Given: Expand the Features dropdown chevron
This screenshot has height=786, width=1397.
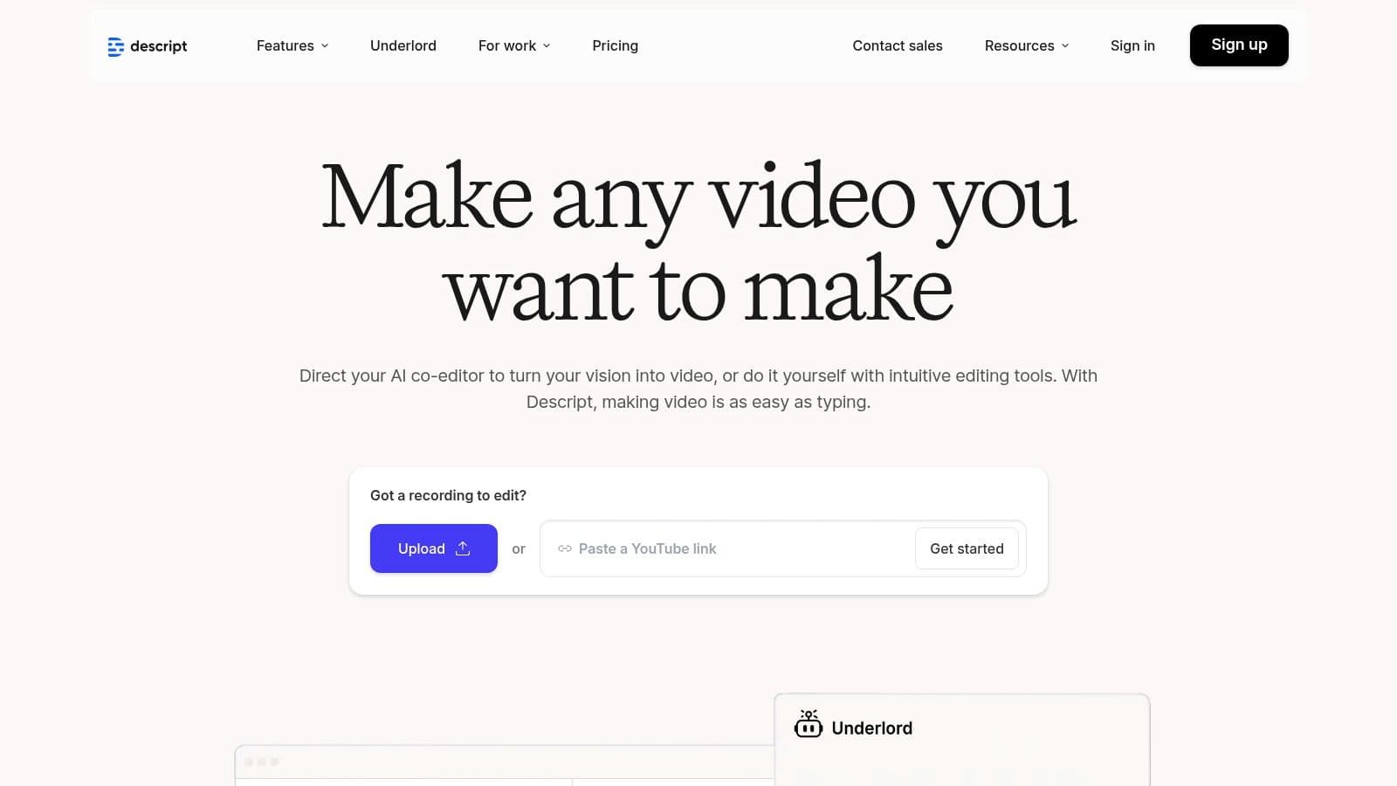Looking at the screenshot, I should pyautogui.click(x=325, y=46).
